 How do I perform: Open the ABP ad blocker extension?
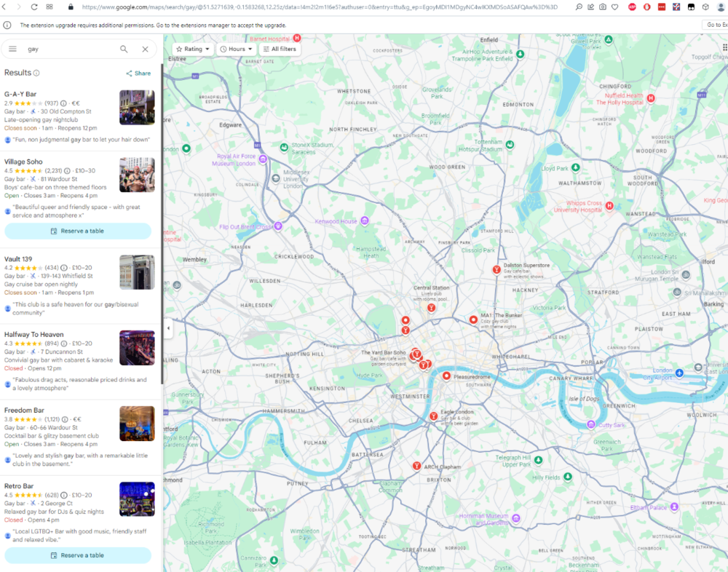632,7
